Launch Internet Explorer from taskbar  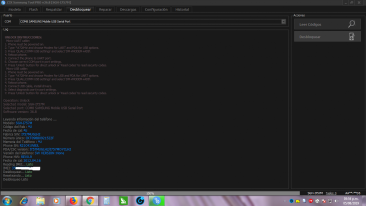[23, 201]
